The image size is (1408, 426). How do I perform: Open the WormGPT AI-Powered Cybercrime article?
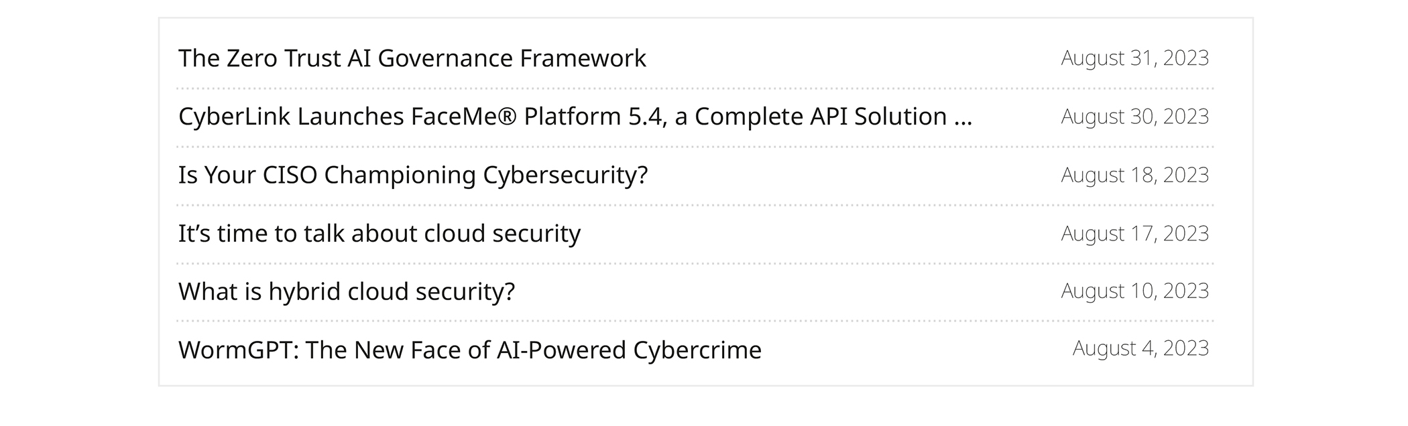coord(469,350)
